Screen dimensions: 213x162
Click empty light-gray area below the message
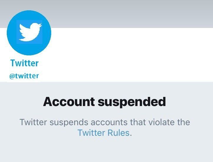coord(106,150)
